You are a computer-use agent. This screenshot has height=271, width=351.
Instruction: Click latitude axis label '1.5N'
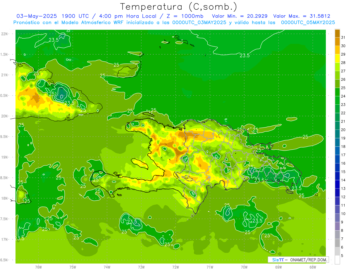(5, 54)
